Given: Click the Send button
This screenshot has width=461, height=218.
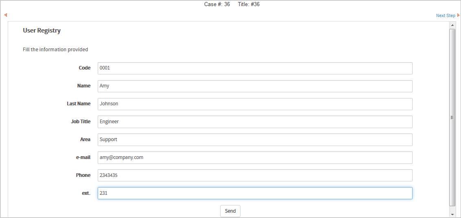Looking at the screenshot, I should [230, 211].
